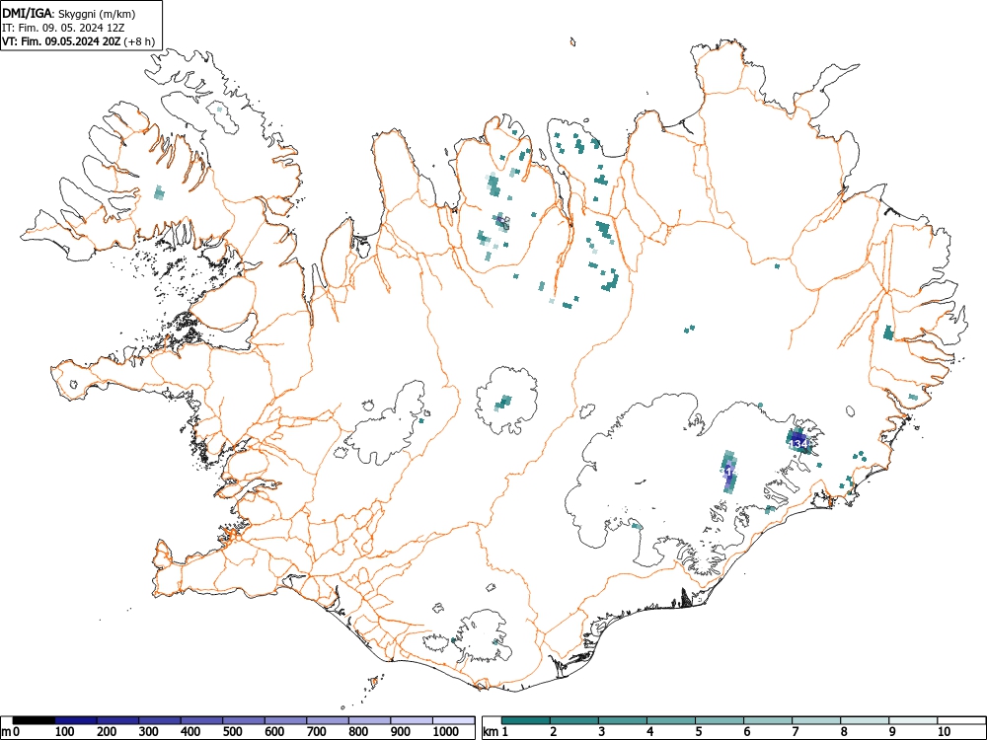
Task: Click the 'km 1' unit label of the kilometre scale
Action: pos(495,732)
